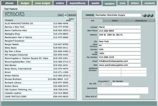Click the Zip Postal field
Viewport: 158px width, 106px height.
[x=119, y=53]
